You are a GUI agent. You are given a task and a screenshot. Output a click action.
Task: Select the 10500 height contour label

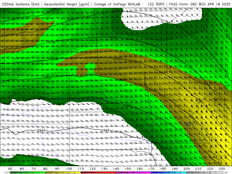click(x=32, y=165)
